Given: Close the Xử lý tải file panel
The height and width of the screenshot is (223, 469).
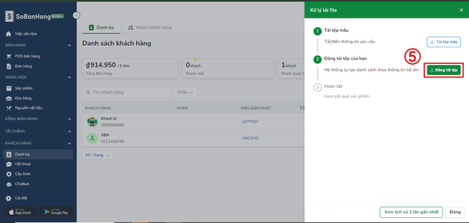Looking at the screenshot, I should click(461, 10).
